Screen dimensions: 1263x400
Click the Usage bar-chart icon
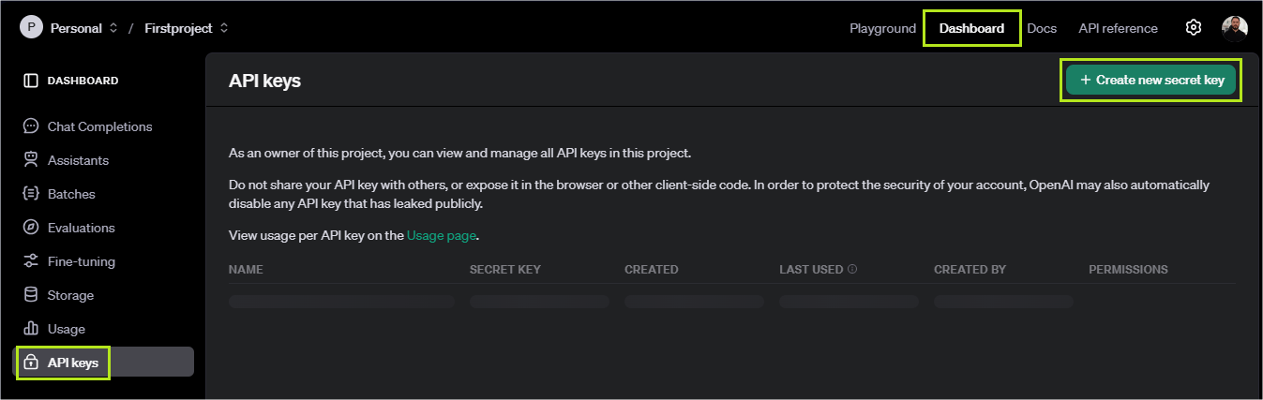pos(31,329)
